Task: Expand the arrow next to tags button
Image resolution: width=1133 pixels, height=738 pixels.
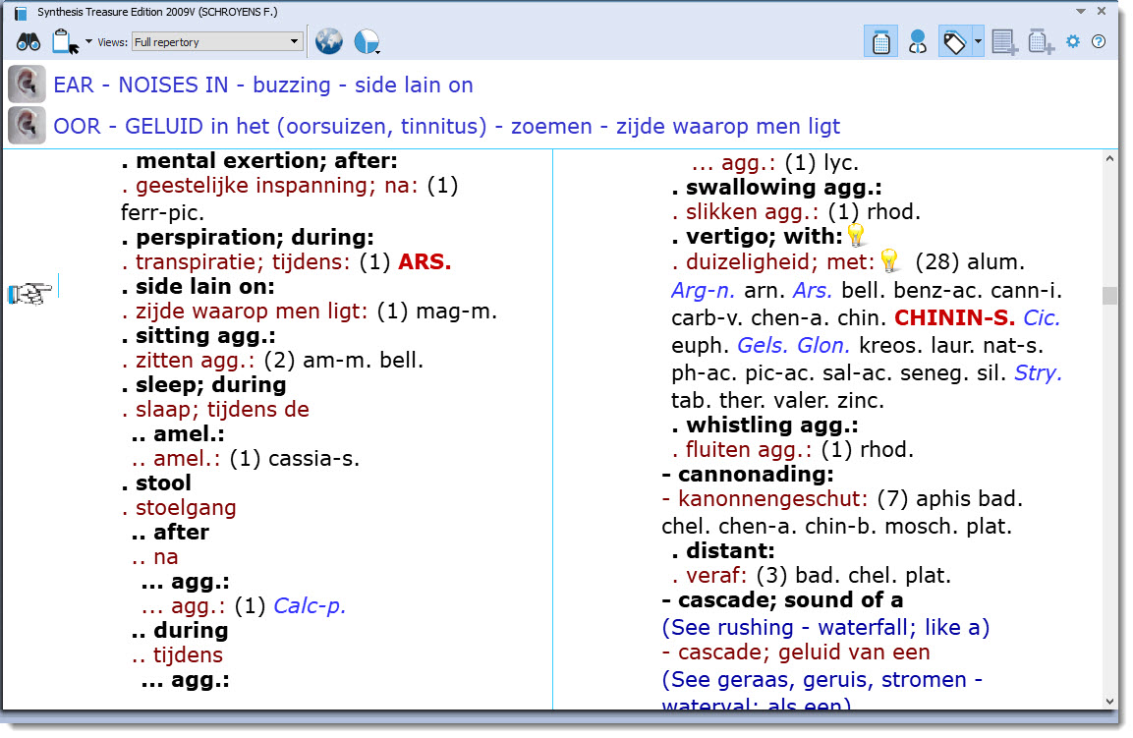Action: (x=978, y=42)
